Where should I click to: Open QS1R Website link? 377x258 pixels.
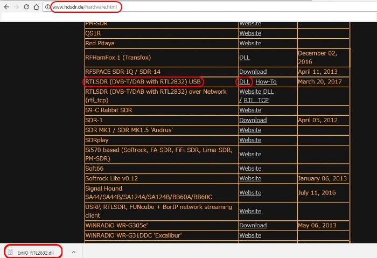coord(250,33)
